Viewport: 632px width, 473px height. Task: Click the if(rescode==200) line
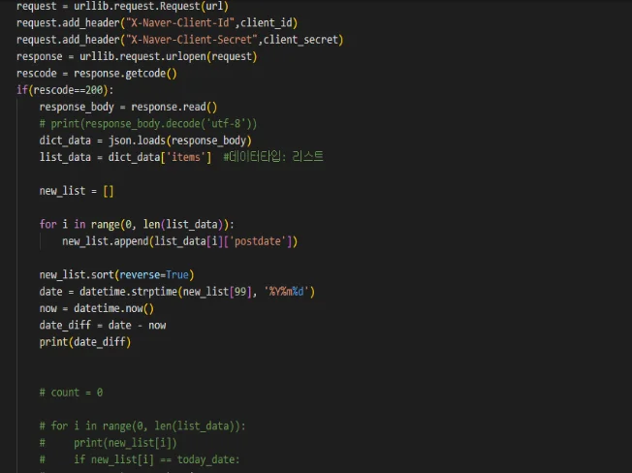tap(65, 90)
